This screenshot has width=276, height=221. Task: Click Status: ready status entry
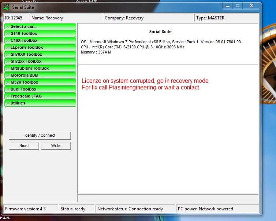pyautogui.click(x=77, y=209)
